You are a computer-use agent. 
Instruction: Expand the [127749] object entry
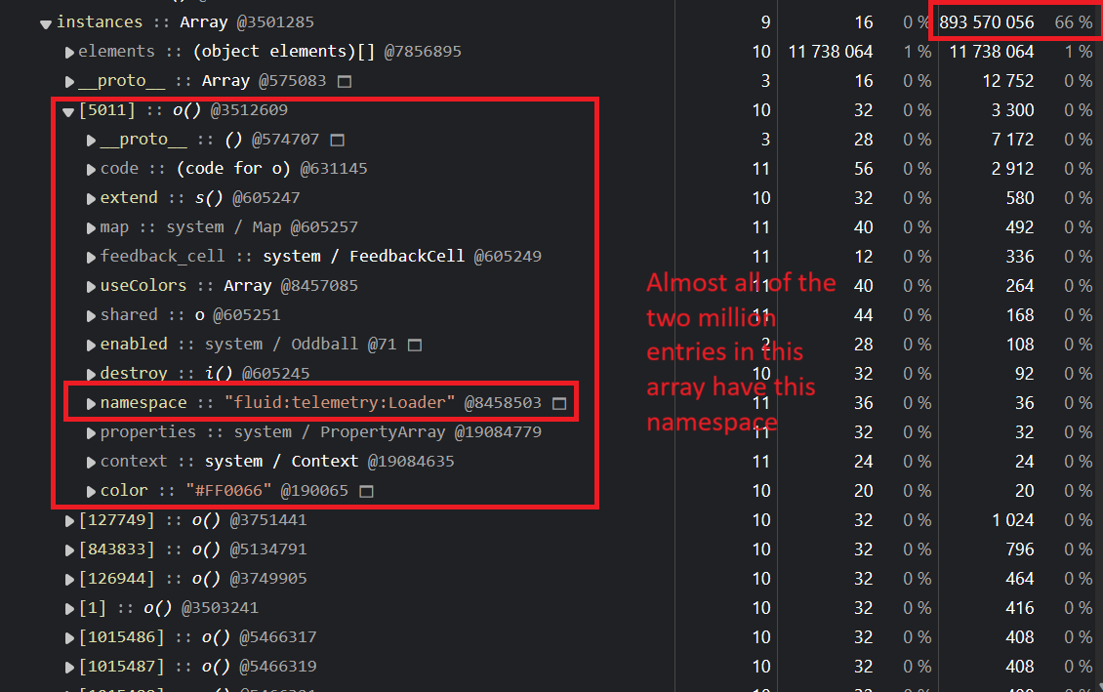(x=69, y=520)
